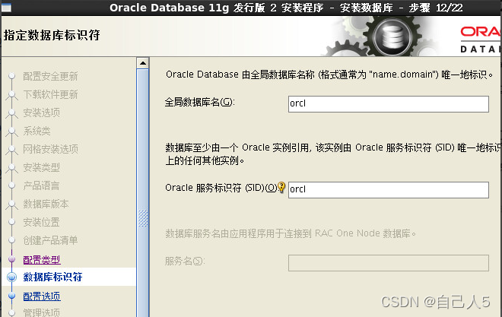Click the current step bullet for 数据库标识符
This screenshot has height=317, width=502.
12,277
